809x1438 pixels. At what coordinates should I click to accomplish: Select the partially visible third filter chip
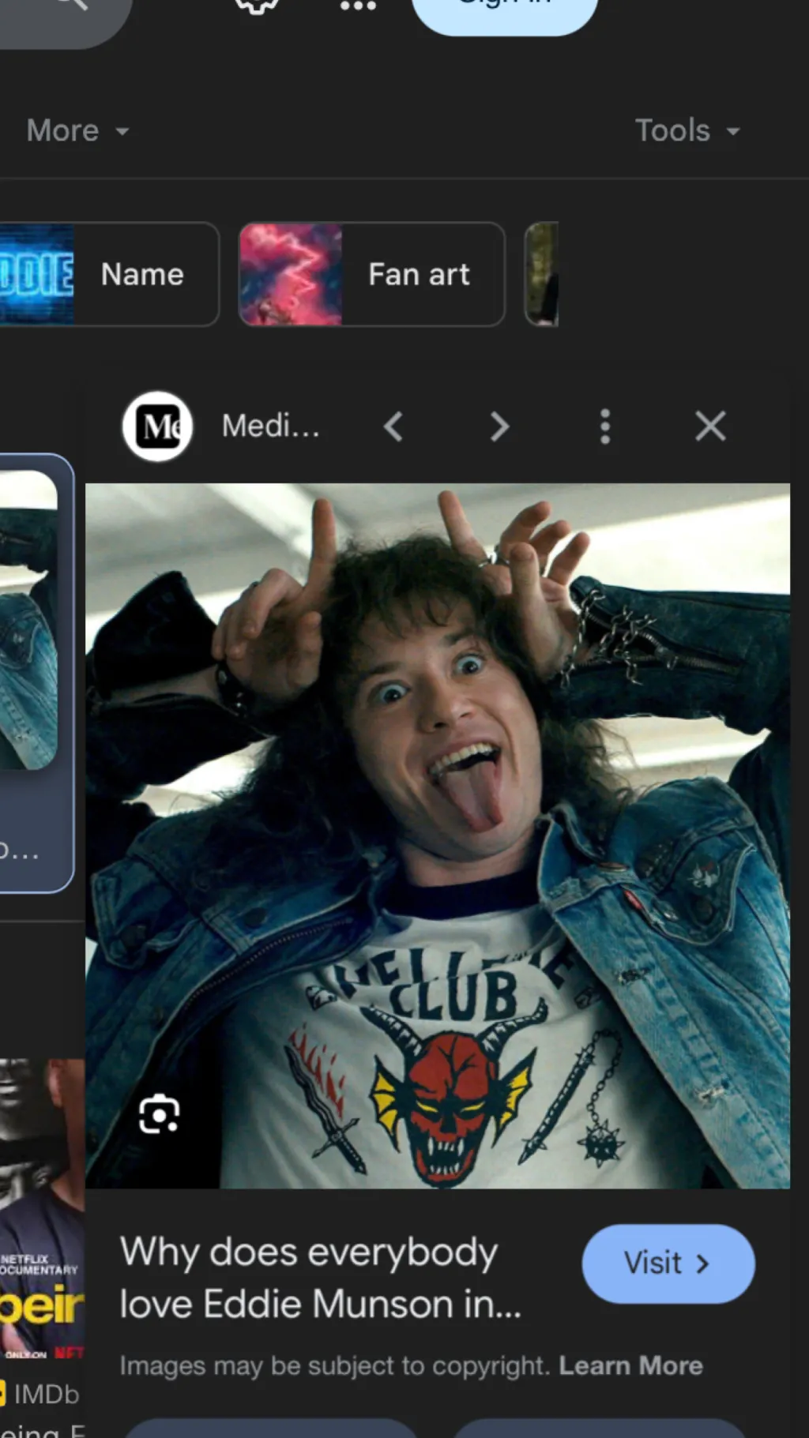click(x=542, y=275)
